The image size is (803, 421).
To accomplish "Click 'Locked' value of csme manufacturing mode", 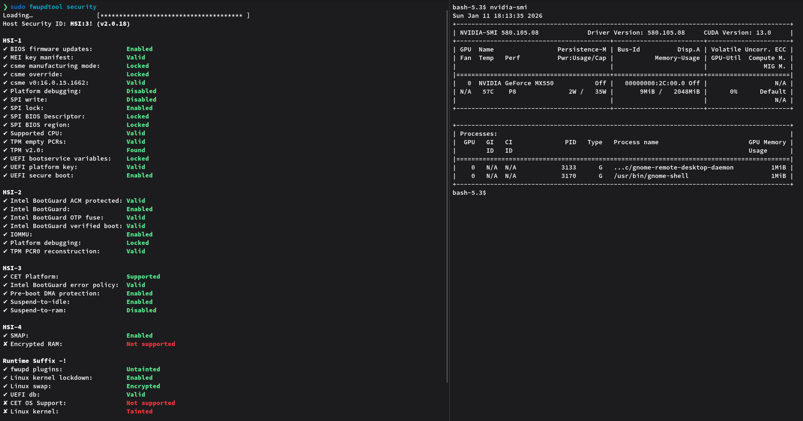I will pyautogui.click(x=138, y=66).
